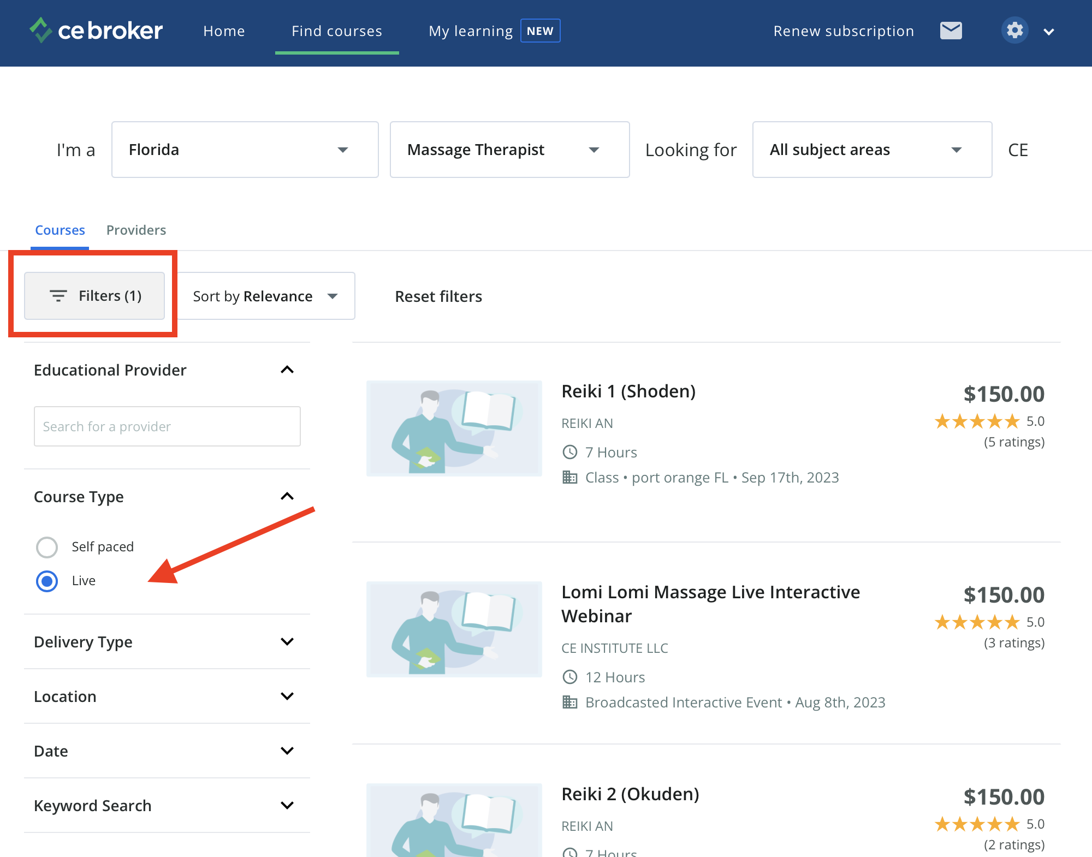Viewport: 1092px width, 857px height.
Task: Focus the Search for a provider field
Action: click(167, 426)
